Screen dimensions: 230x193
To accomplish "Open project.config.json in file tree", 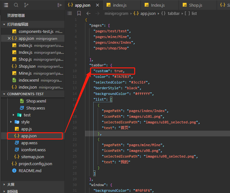I will 33,164.
